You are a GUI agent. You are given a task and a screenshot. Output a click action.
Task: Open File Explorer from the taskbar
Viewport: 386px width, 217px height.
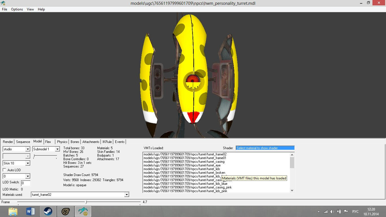(x=13, y=211)
